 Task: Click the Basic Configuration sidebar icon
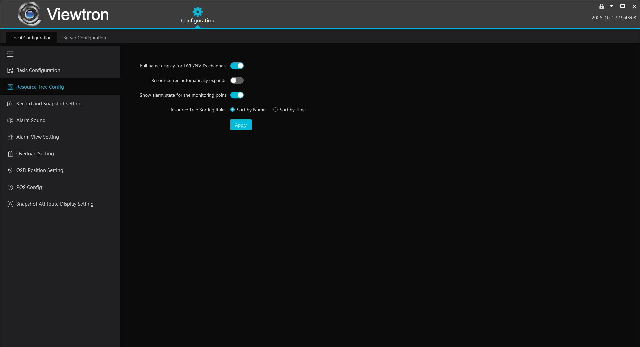10,70
